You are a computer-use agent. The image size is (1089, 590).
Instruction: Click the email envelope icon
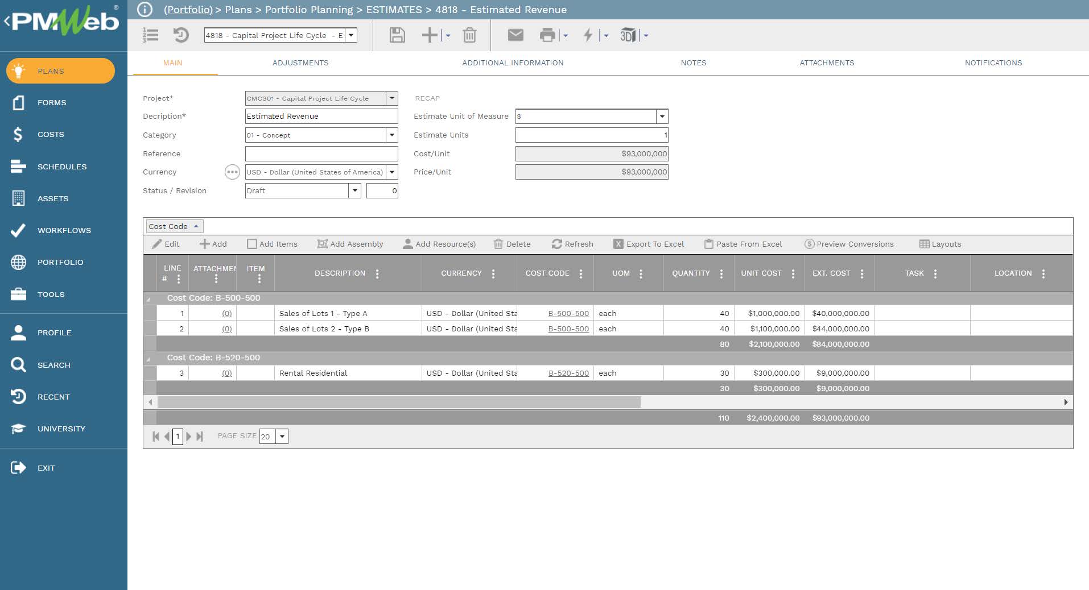(515, 35)
